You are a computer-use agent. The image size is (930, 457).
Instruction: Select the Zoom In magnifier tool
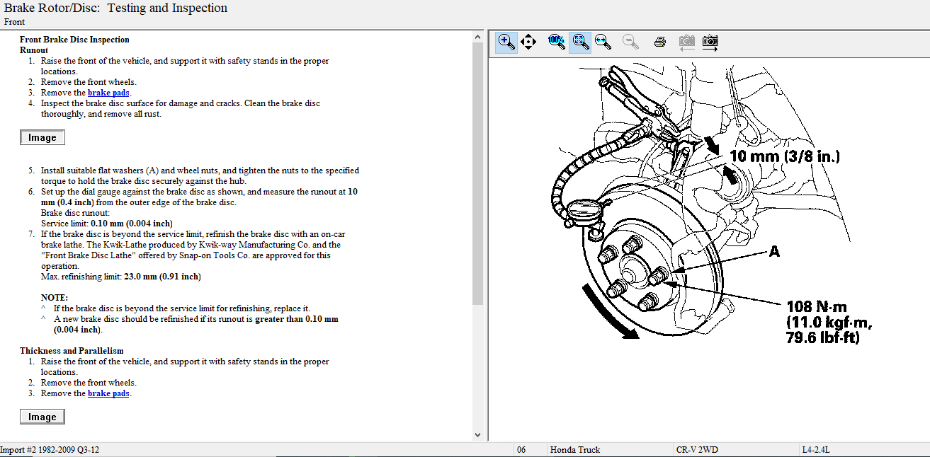pos(506,42)
